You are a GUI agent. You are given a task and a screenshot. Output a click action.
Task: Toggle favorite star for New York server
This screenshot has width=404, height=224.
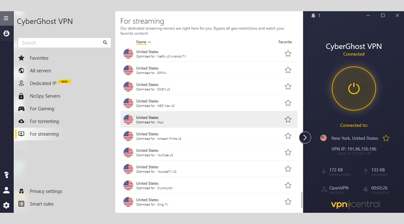(x=386, y=138)
